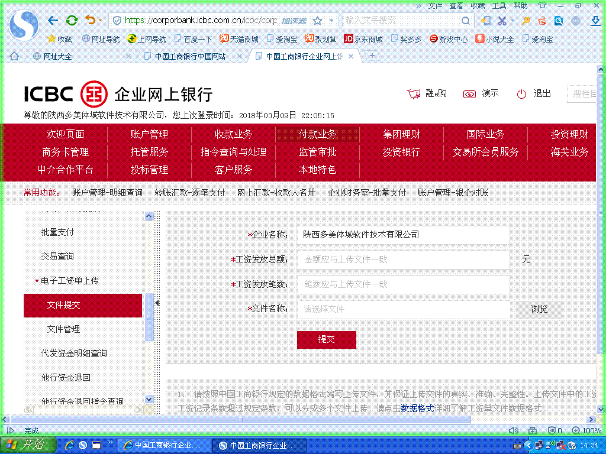Screen dimensions: 606x454
Task: Click the 浏览 browse button
Action: [539, 309]
